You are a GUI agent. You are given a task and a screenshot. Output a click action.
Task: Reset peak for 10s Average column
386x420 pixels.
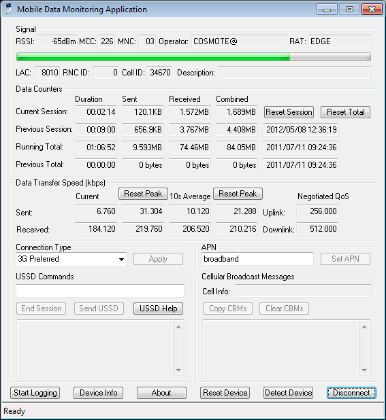click(x=238, y=194)
